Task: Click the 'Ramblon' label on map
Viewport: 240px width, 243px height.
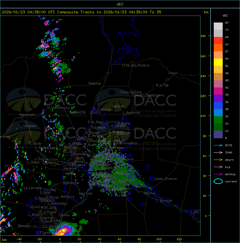Action: (x=95, y=83)
